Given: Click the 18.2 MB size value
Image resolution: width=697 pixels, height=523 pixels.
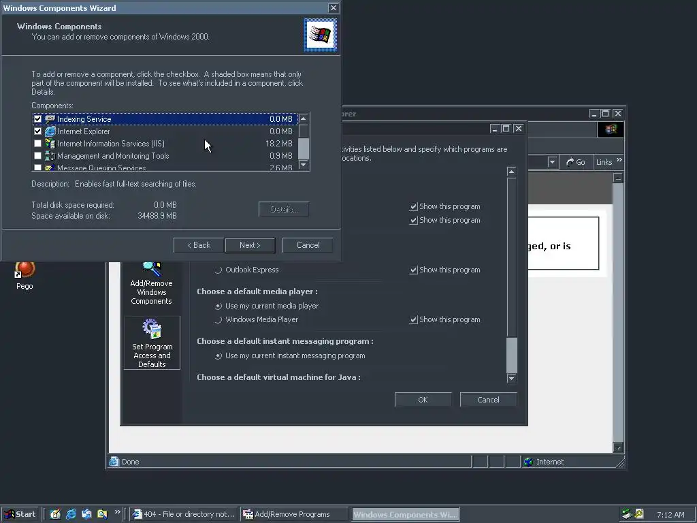Looking at the screenshot, I should [x=278, y=144].
